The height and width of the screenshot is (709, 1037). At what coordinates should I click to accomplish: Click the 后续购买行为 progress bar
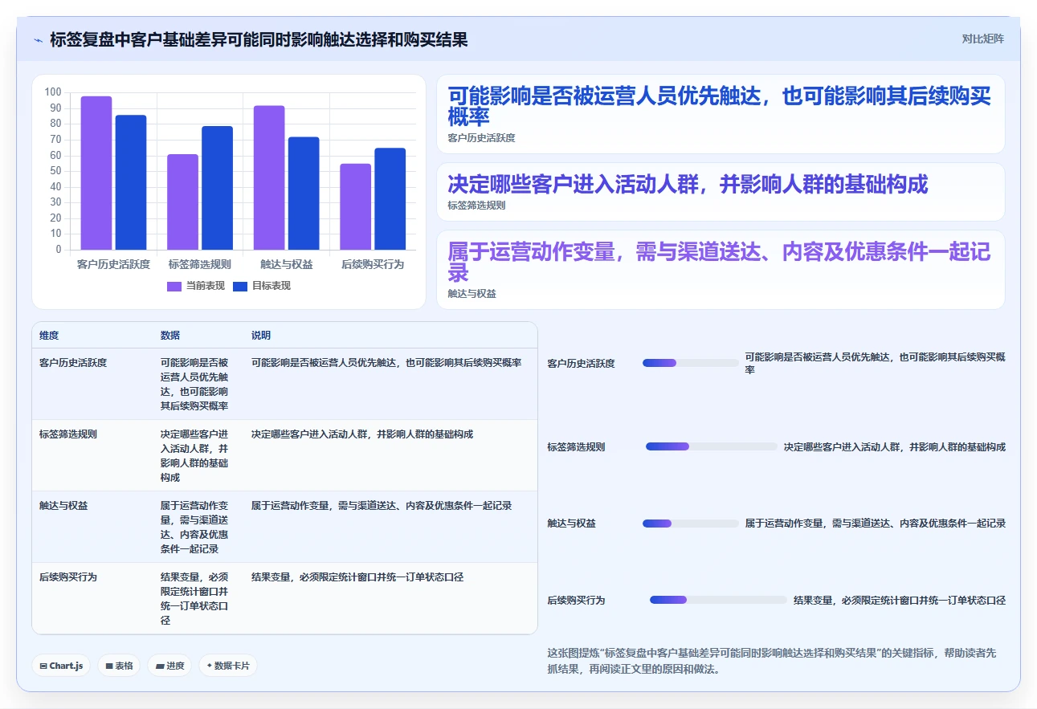(718, 600)
